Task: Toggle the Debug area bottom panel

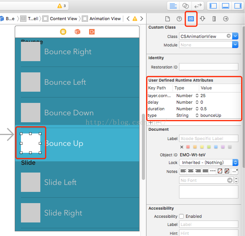Action: [x=226, y=6]
